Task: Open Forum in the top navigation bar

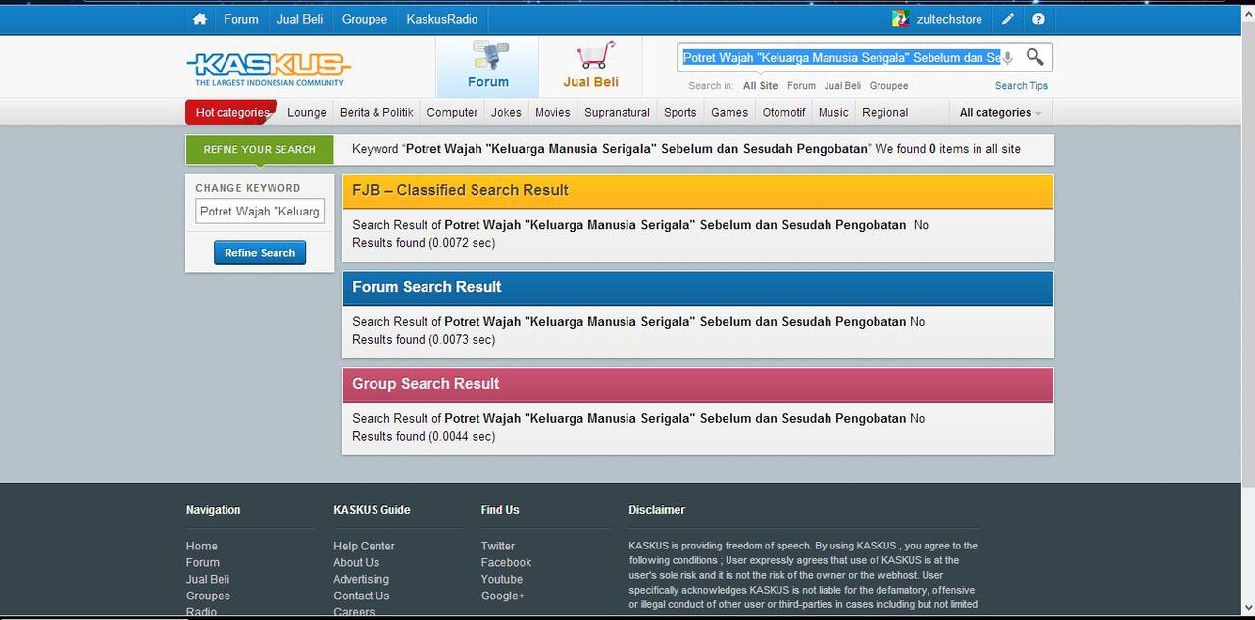Action: tap(241, 19)
